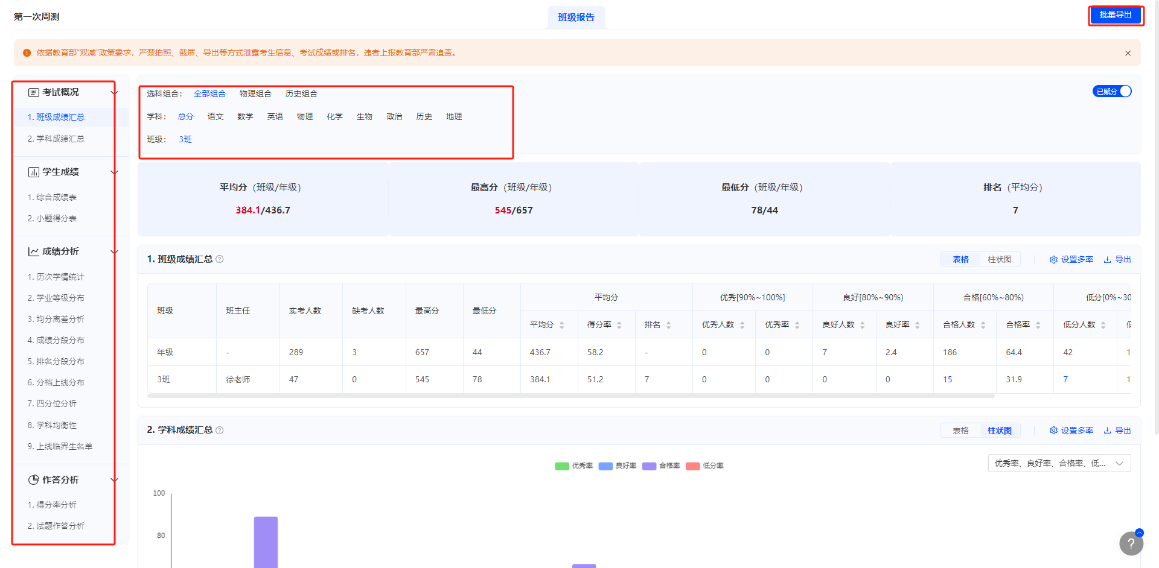
Task: Filter by 地理 subject
Action: (454, 116)
